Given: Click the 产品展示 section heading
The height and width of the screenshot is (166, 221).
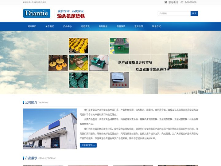Looking at the screenshot, I should click(31, 158).
